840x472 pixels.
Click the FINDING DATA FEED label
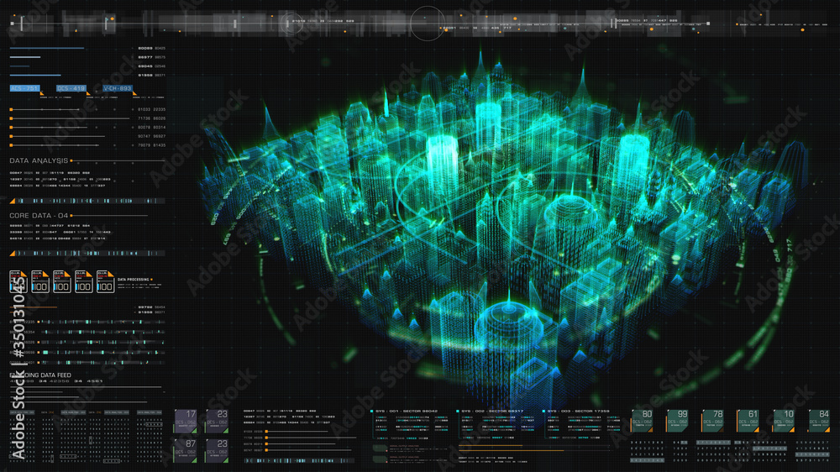pos(40,375)
